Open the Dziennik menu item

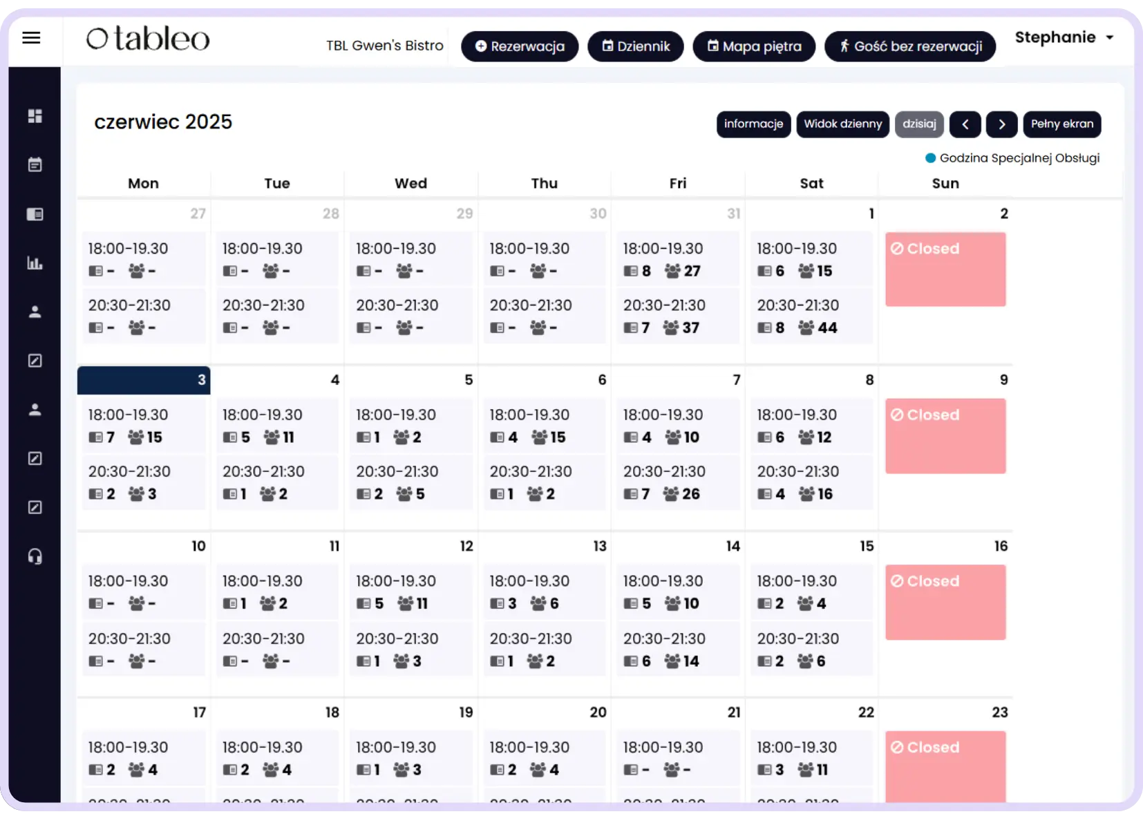coord(635,46)
